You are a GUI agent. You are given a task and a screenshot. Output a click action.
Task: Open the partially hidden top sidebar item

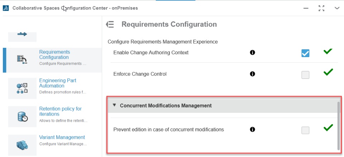22,35
